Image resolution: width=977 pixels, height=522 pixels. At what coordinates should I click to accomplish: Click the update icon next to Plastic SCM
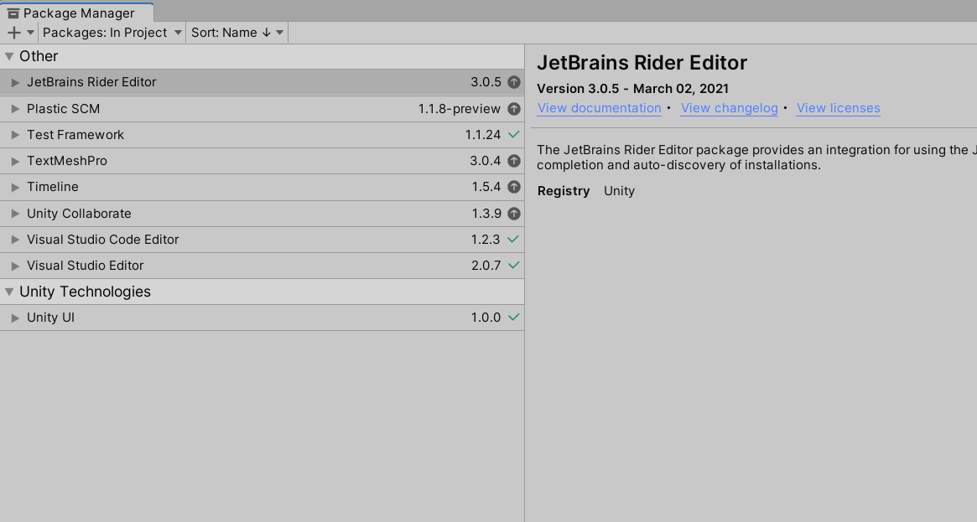click(x=514, y=108)
